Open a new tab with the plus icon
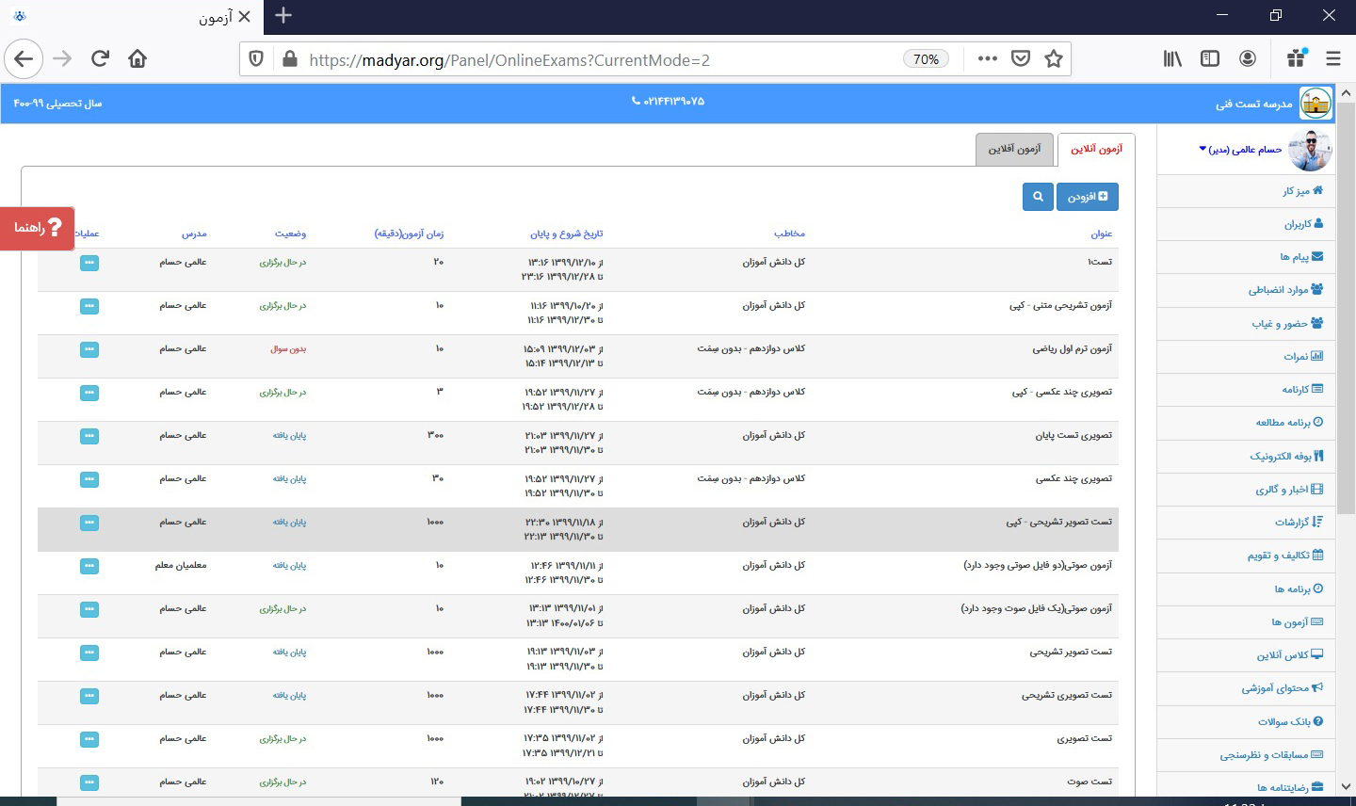 pyautogui.click(x=283, y=15)
